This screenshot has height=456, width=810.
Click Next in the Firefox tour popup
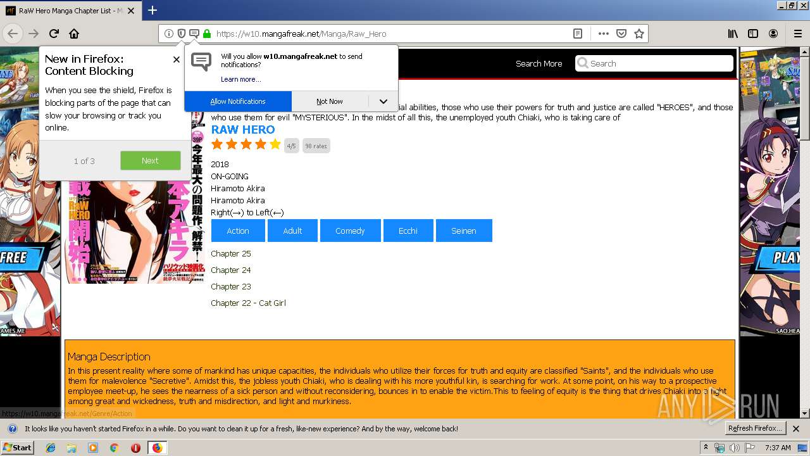click(150, 160)
